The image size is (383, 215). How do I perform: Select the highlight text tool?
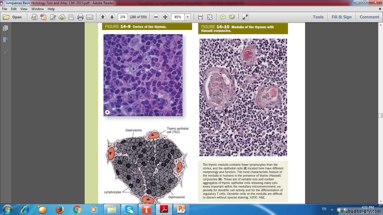232,17
